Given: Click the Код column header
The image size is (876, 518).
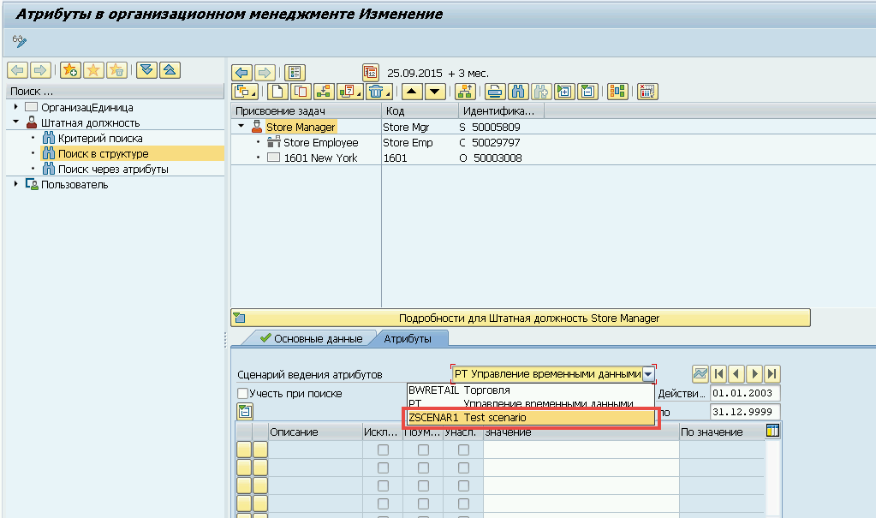Looking at the screenshot, I should [420, 110].
